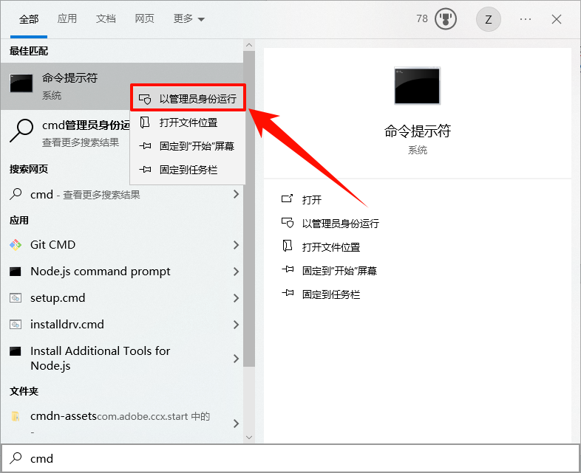Switch to the 应用 tab

pos(67,18)
